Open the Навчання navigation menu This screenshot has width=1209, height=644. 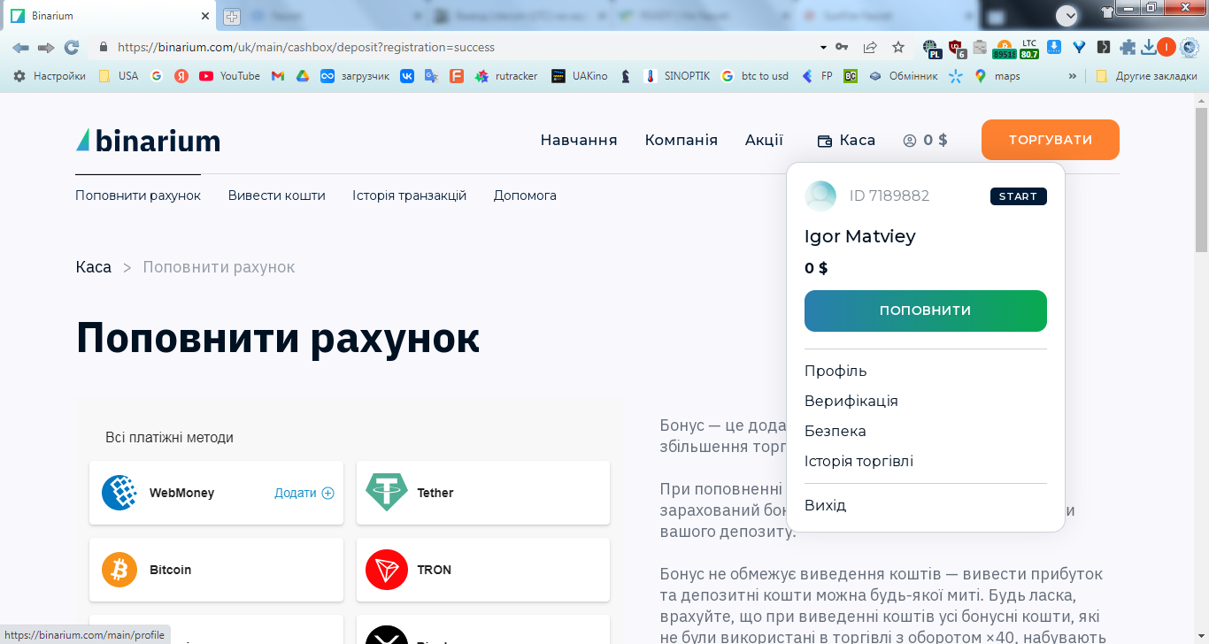[579, 140]
